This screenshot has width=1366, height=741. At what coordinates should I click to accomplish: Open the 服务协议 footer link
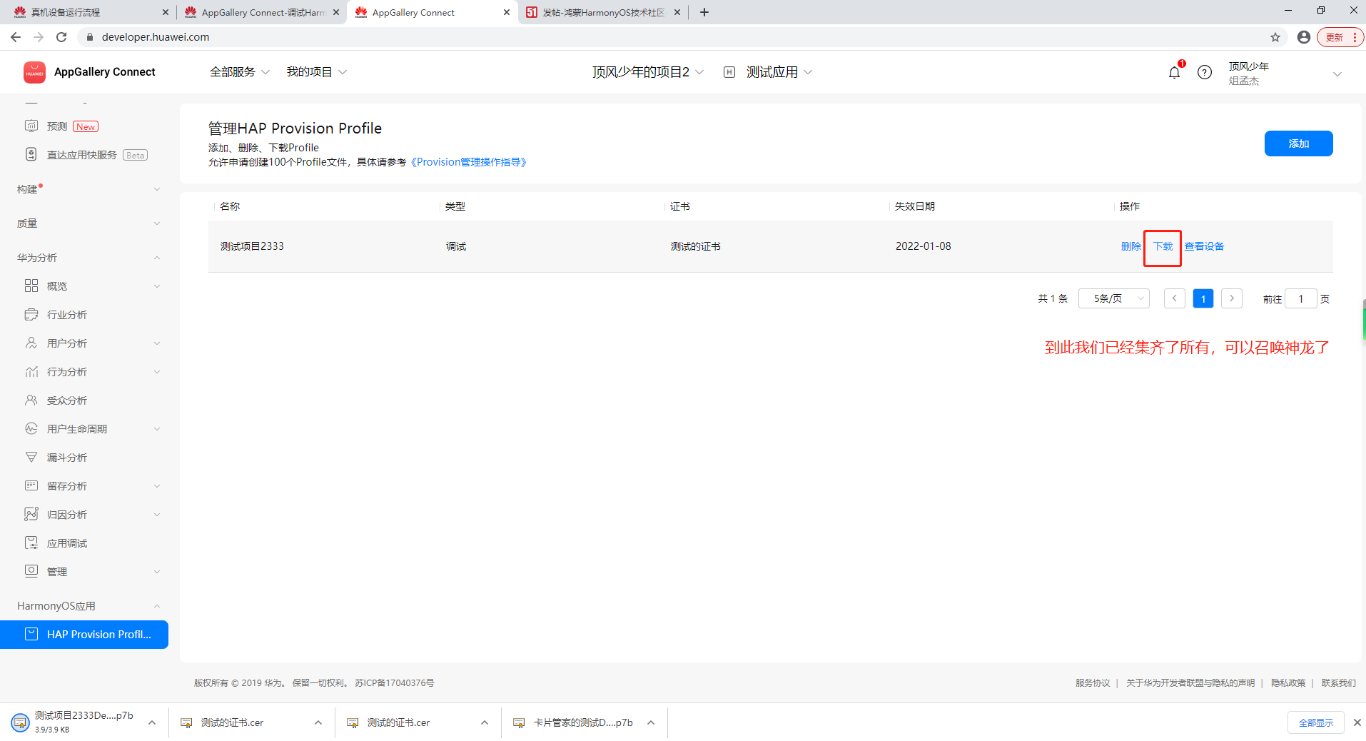pyautogui.click(x=1093, y=683)
